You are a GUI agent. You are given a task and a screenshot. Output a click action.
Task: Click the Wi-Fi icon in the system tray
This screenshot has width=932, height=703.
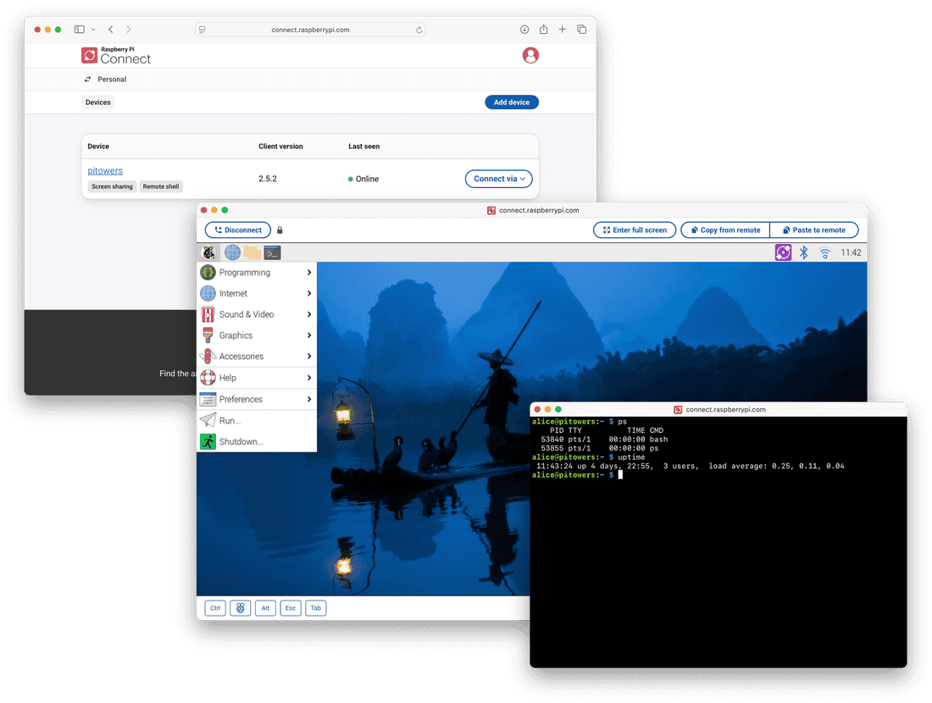824,252
